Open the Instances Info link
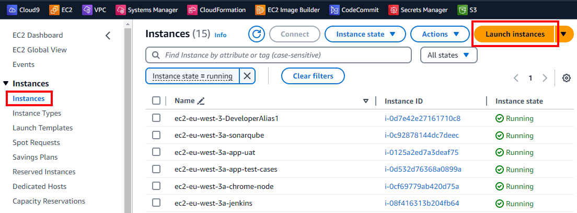This screenshot has height=213, width=577. point(221,35)
